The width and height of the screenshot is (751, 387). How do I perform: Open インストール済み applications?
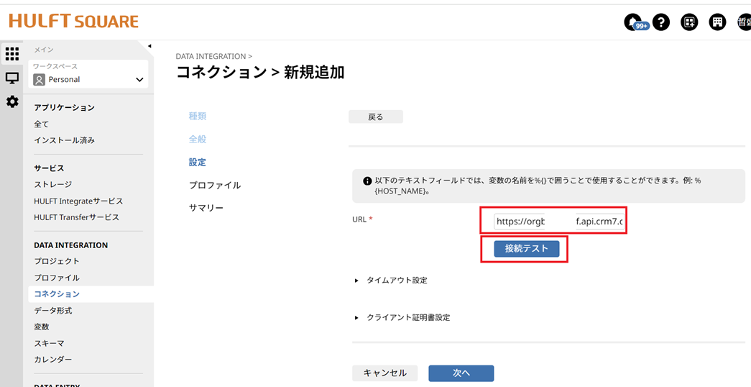tap(64, 140)
